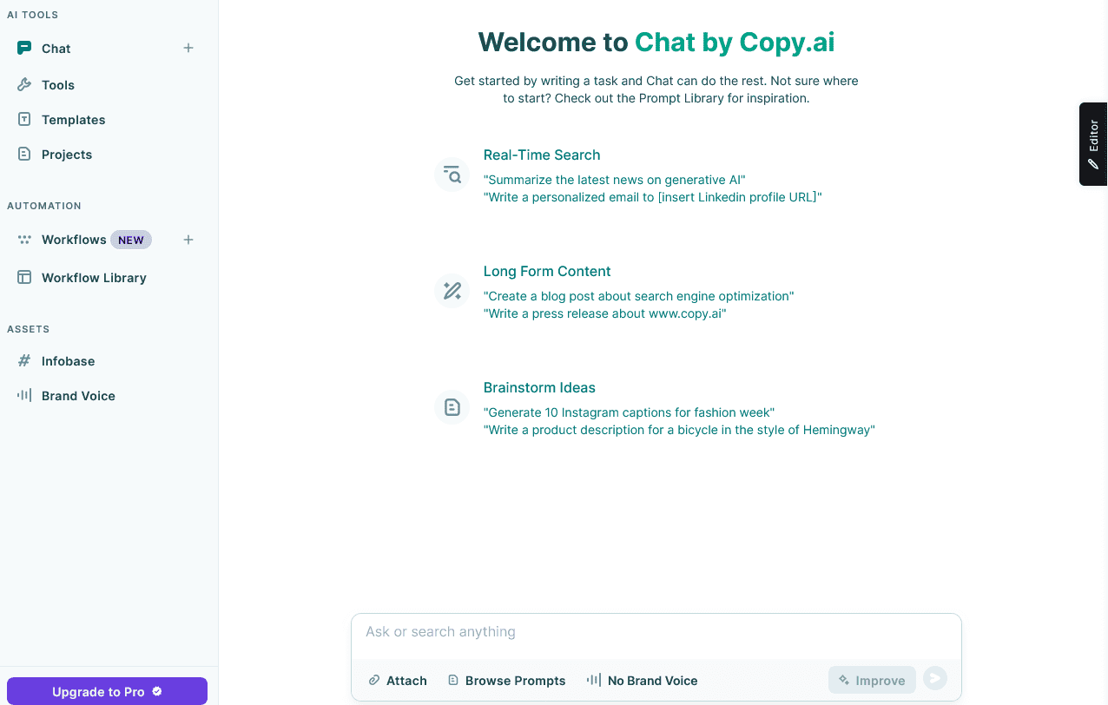Select the Workflows menu item
Viewport: 1108px width, 705px height.
pyautogui.click(x=74, y=239)
